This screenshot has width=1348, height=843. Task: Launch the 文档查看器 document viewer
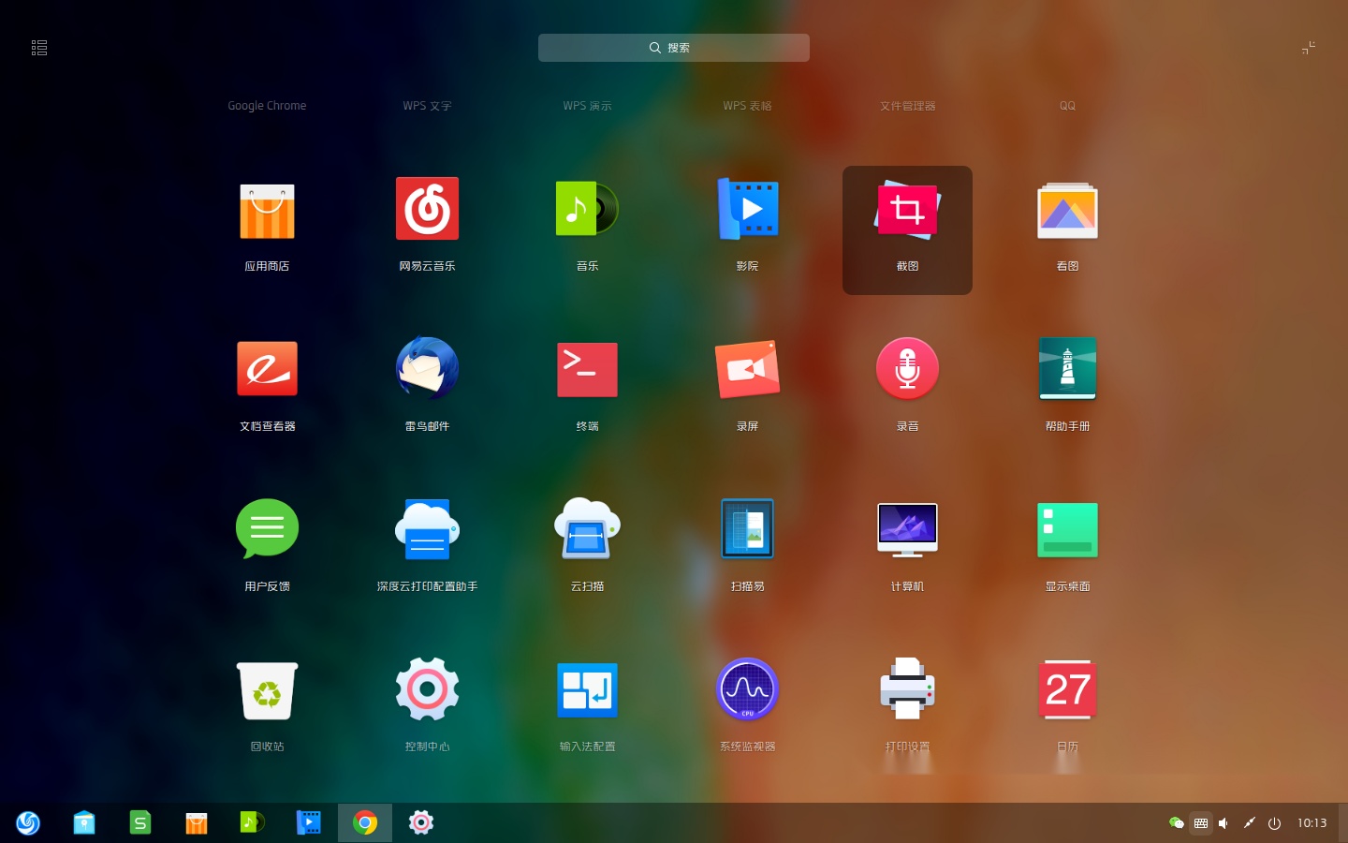[x=267, y=369]
